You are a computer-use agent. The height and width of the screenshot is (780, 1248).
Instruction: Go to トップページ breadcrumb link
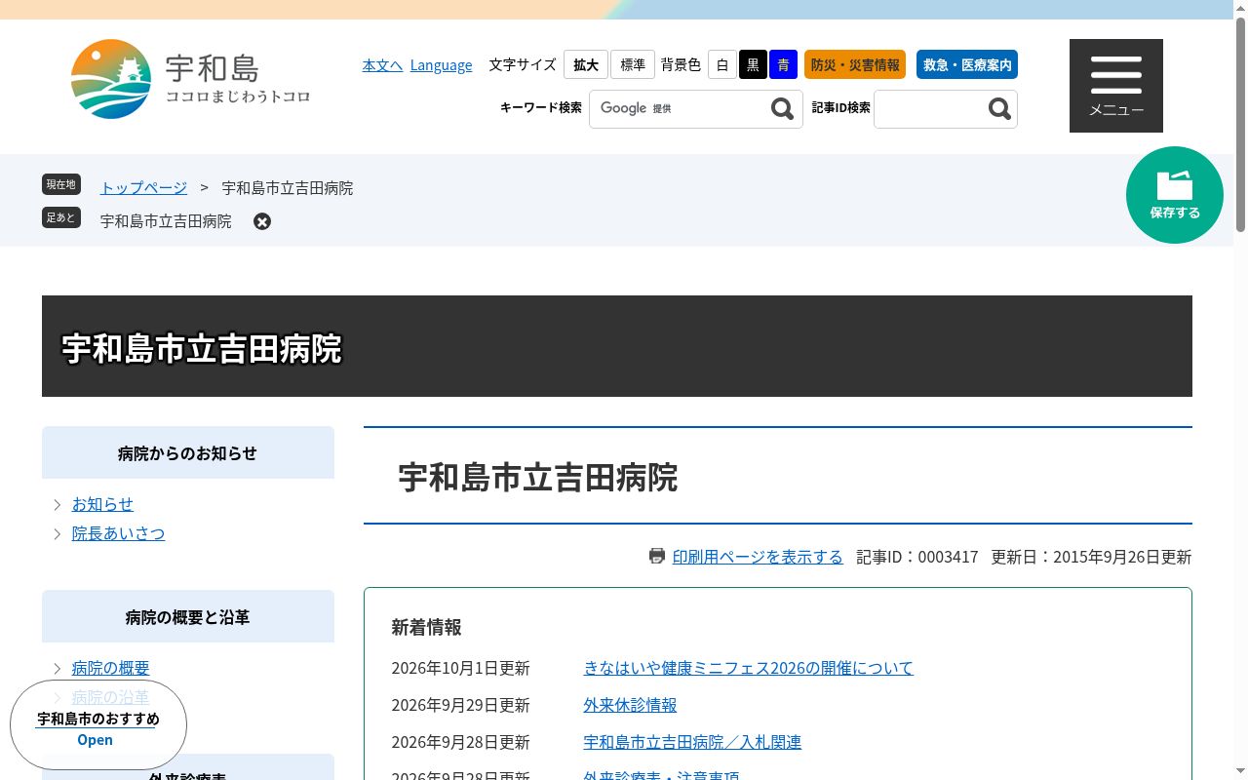[x=143, y=187]
